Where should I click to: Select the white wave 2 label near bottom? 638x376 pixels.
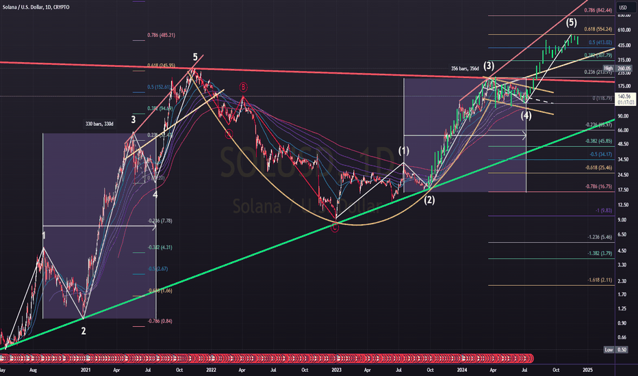click(x=84, y=331)
